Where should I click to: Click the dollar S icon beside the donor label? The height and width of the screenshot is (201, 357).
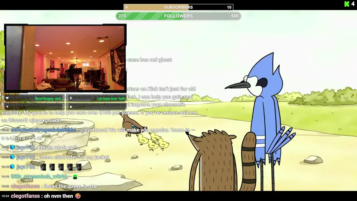[x=71, y=98]
